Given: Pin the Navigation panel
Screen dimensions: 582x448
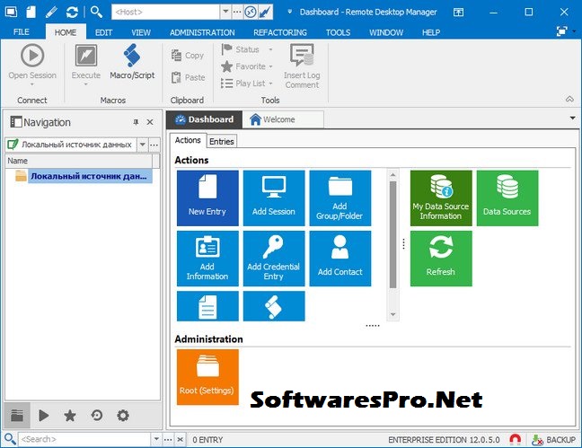Looking at the screenshot, I should [x=136, y=122].
